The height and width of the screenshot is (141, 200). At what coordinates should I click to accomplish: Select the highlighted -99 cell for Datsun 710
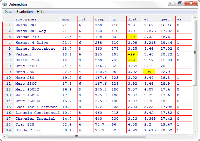pyautogui.click(x=132, y=37)
